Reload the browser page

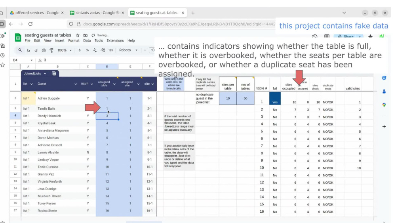pyautogui.click(x=30, y=24)
